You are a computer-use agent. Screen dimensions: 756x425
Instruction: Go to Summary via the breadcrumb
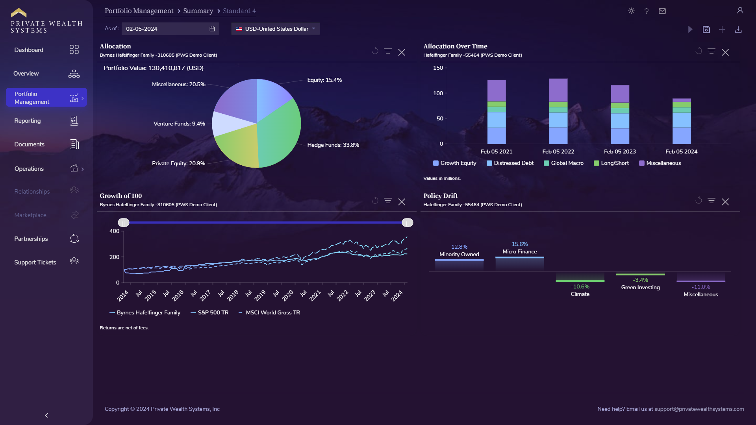point(198,11)
